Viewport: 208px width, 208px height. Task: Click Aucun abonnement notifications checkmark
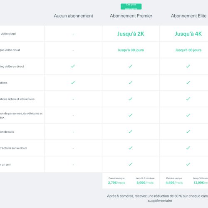click(x=73, y=83)
